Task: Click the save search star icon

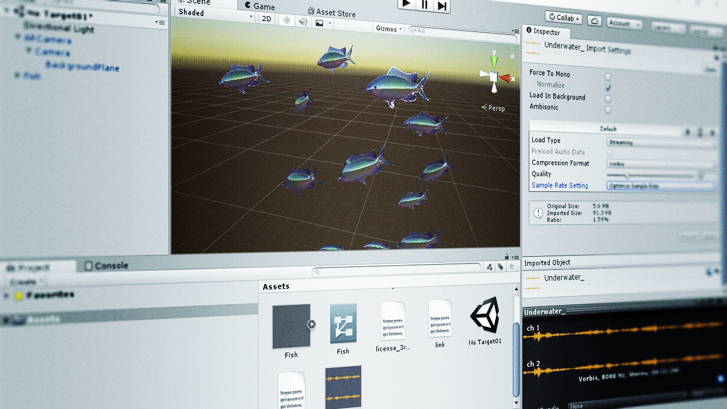Action: [x=511, y=266]
